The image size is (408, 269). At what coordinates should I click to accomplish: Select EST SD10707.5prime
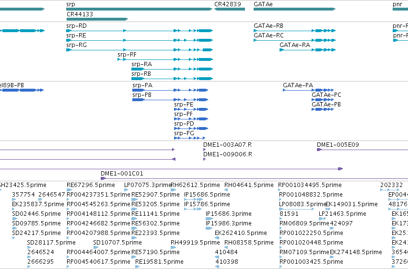(96, 247)
